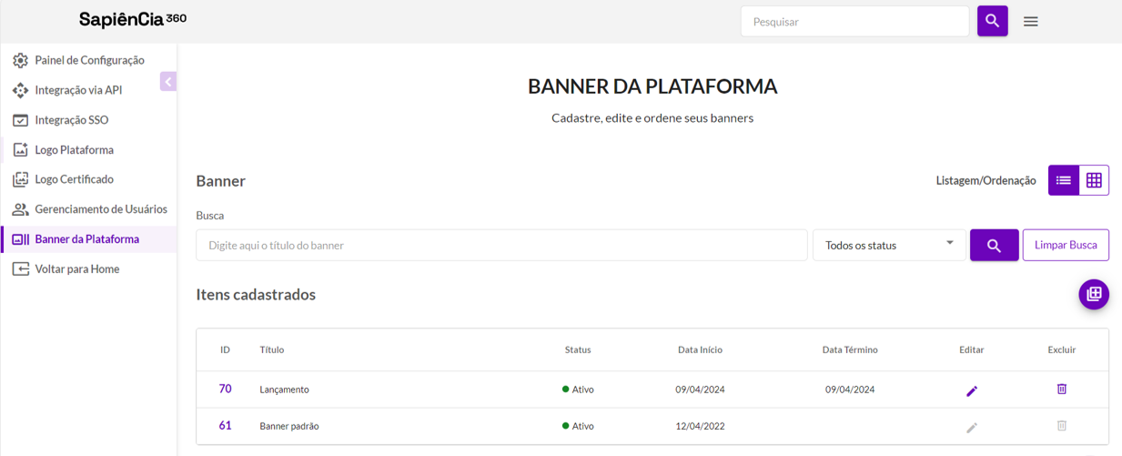The width and height of the screenshot is (1122, 456).
Task: Click the gear icon of Painel de Configuração
Action: 20,60
